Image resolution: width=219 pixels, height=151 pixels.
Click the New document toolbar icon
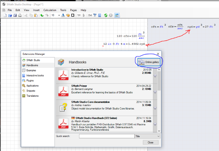coord(5,15)
